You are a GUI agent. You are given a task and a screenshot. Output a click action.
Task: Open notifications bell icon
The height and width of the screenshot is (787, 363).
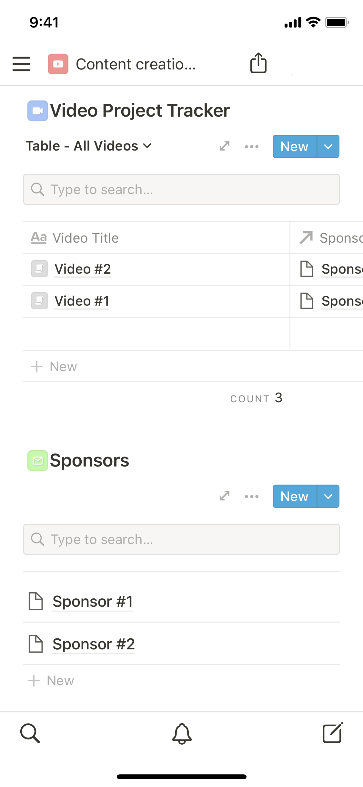182,733
